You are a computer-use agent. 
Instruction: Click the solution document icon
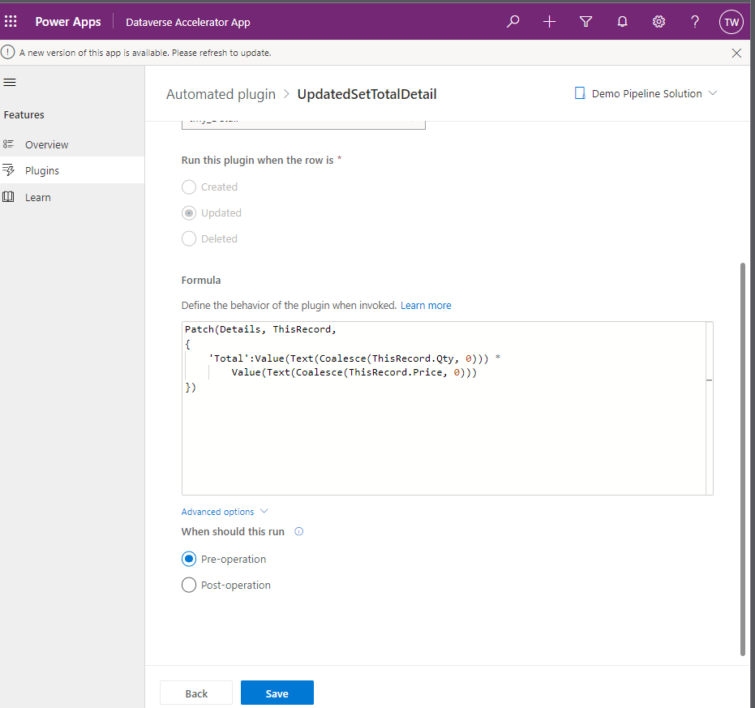click(x=580, y=93)
